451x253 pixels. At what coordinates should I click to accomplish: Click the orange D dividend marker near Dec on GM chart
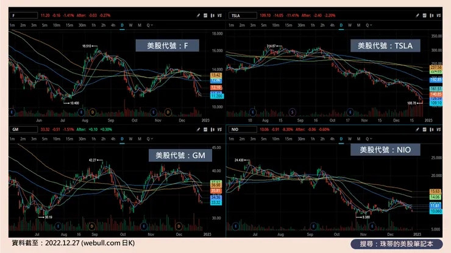pos(179,226)
